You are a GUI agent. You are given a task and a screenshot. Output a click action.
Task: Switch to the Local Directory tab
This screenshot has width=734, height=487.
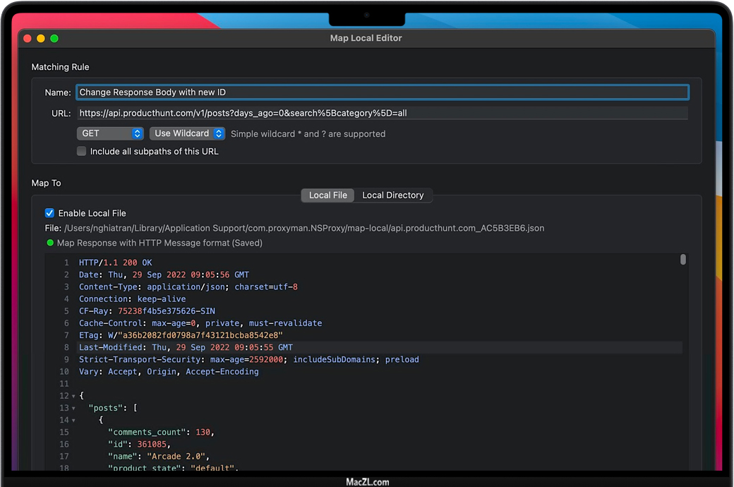click(392, 196)
